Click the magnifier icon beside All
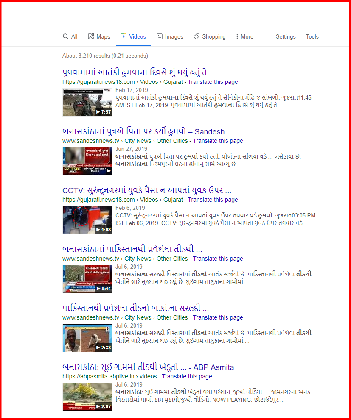351x420 pixels. click(65, 36)
